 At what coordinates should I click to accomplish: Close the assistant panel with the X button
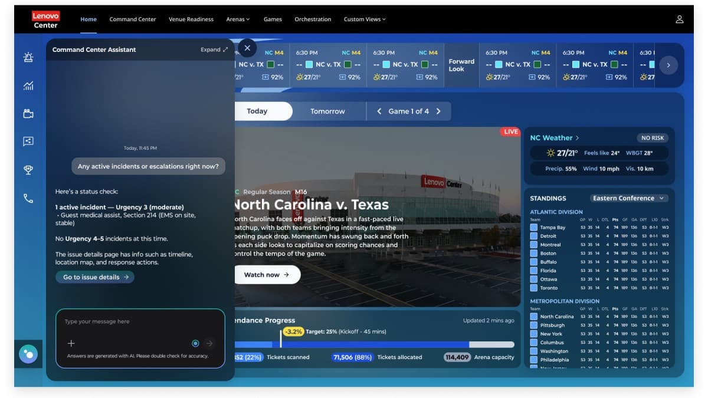(247, 48)
